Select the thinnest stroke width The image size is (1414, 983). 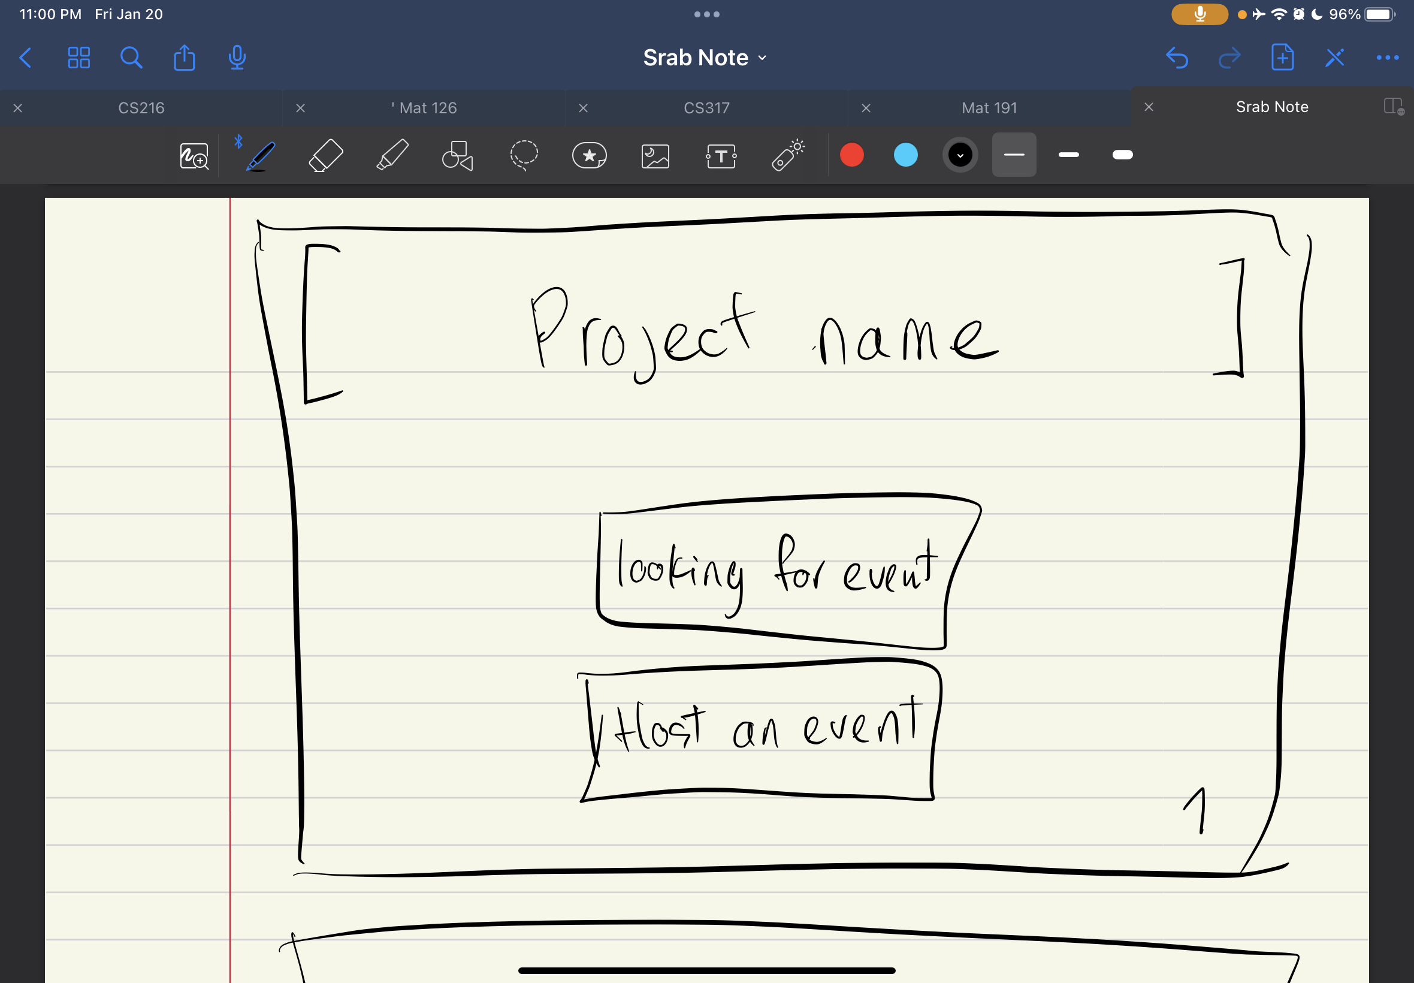[1013, 155]
